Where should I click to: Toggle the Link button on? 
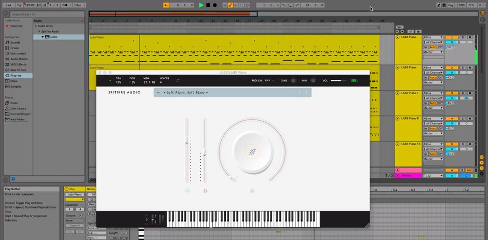(8, 5)
